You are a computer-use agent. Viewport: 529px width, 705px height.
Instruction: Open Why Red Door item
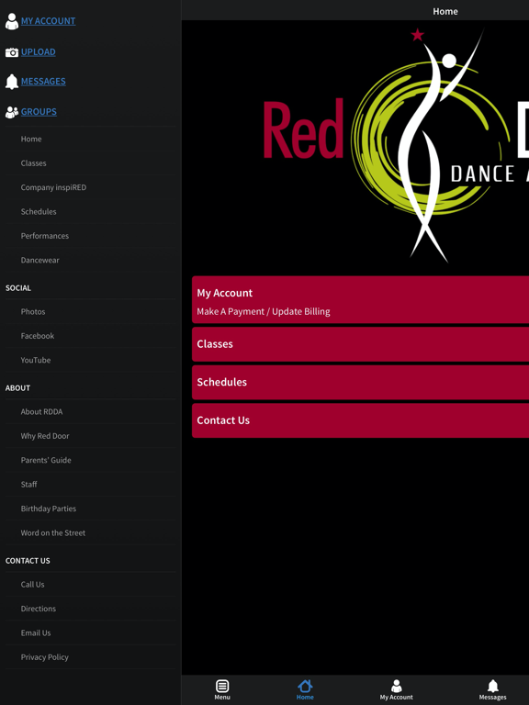tap(90, 436)
